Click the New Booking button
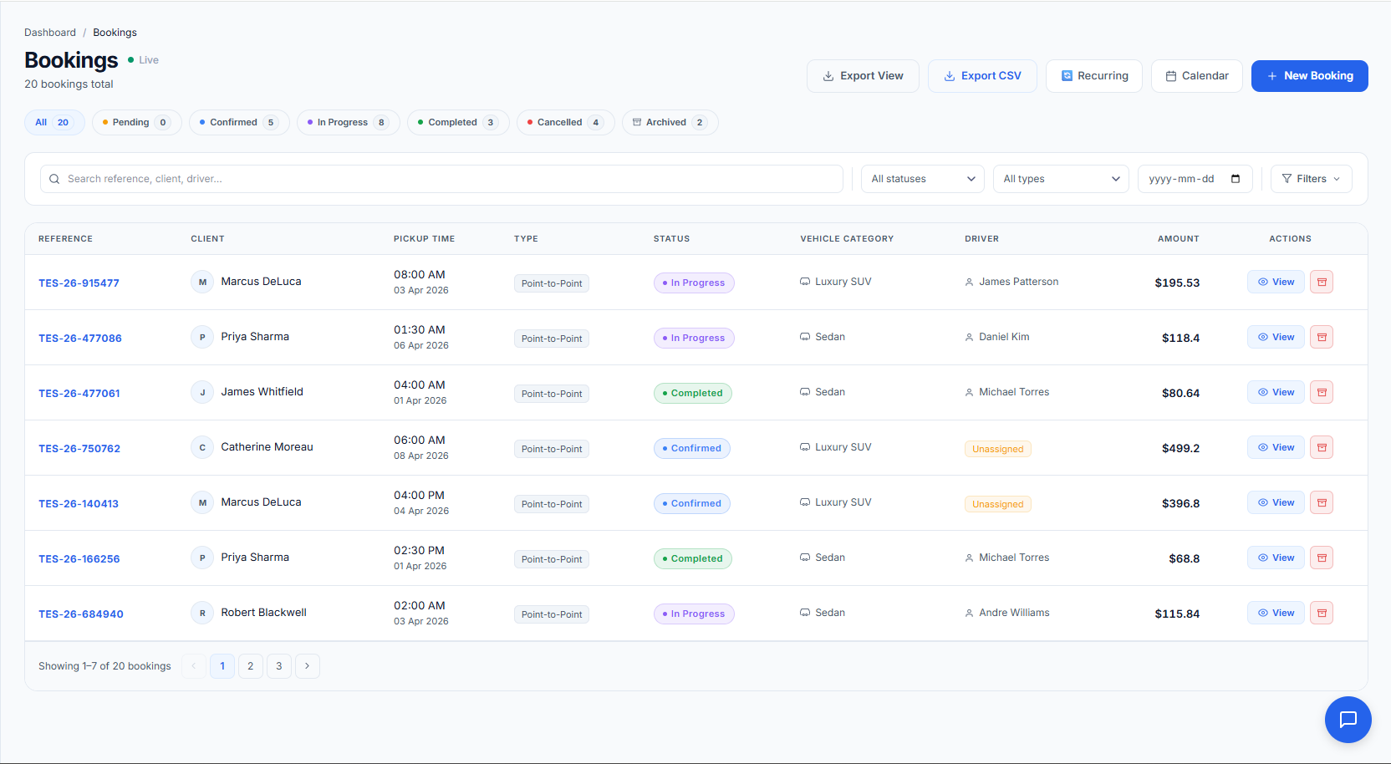The image size is (1391, 764). click(1309, 75)
